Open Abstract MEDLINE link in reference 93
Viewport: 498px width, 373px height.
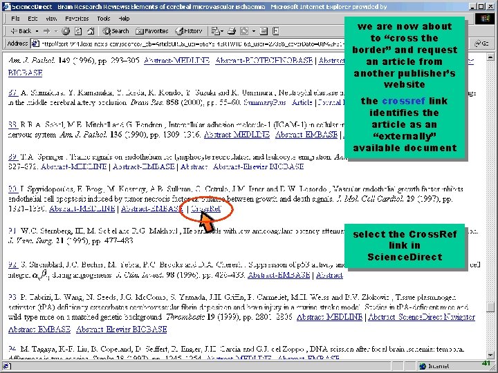pyautogui.click(x=329, y=317)
